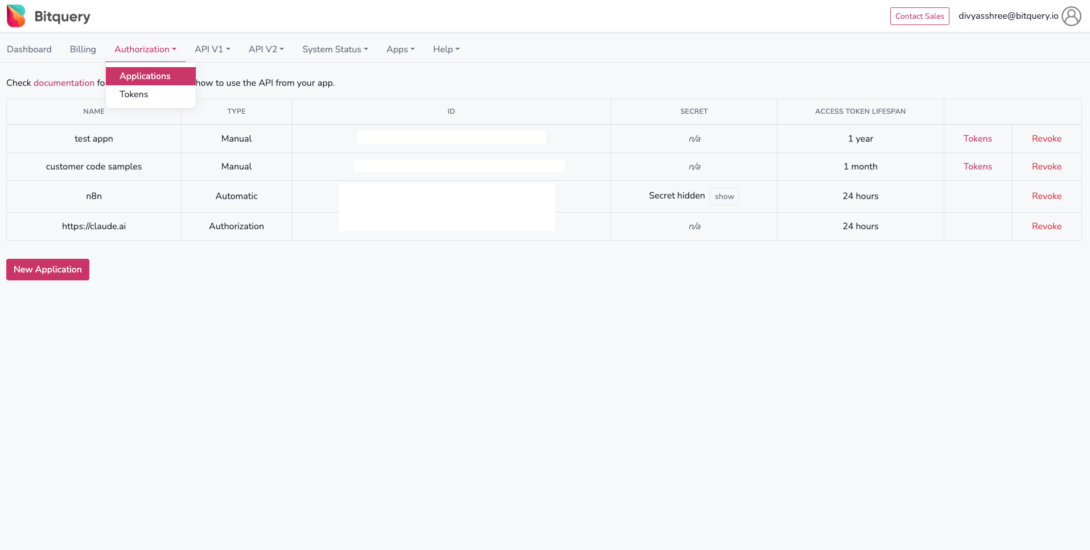This screenshot has height=550, width=1090.
Task: Click the Contact Sales button
Action: tap(919, 16)
